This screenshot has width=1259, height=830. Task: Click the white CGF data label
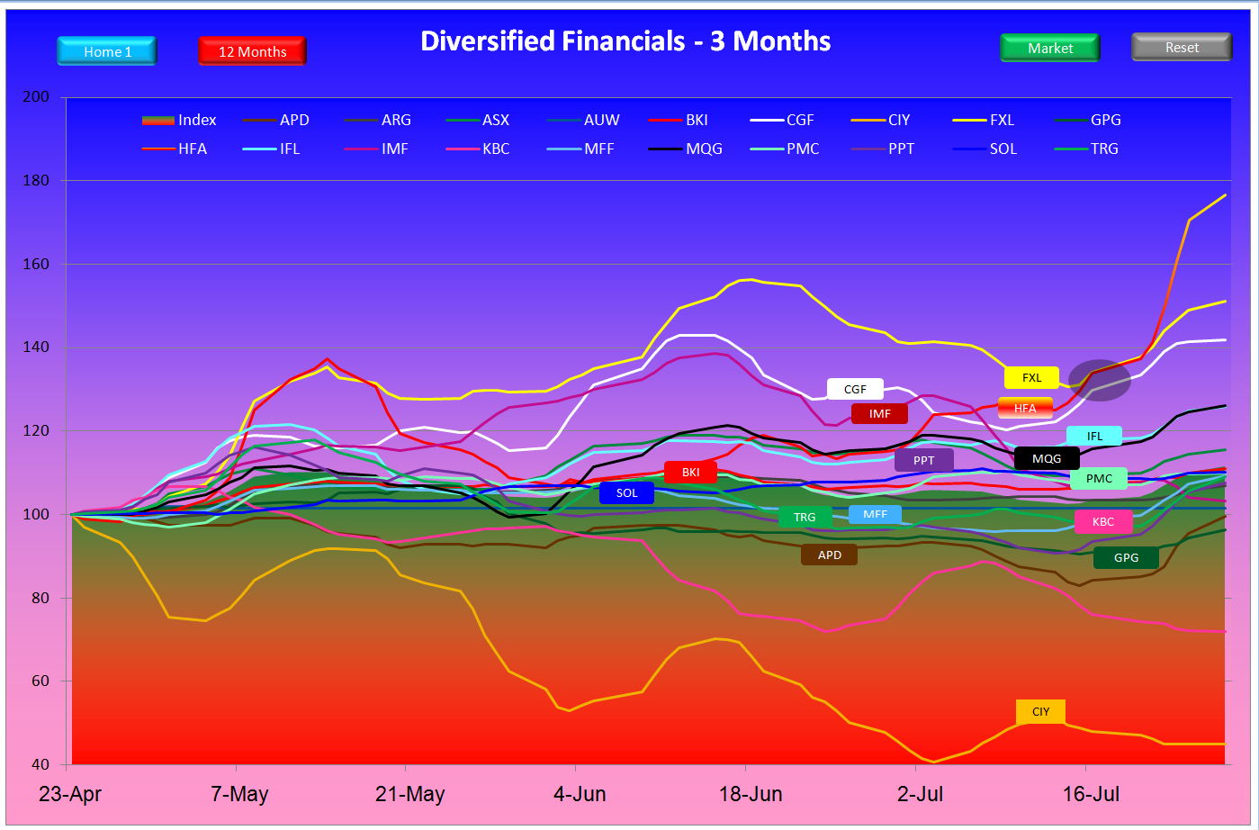click(x=855, y=389)
